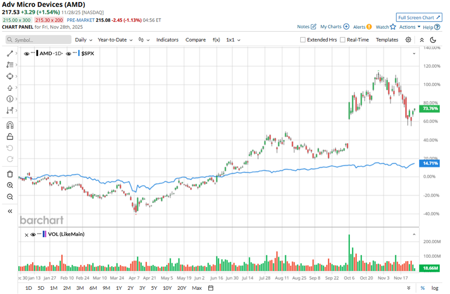The height and width of the screenshot is (294, 450).
Task: Open the Actions dropdown menu
Action: click(410, 27)
